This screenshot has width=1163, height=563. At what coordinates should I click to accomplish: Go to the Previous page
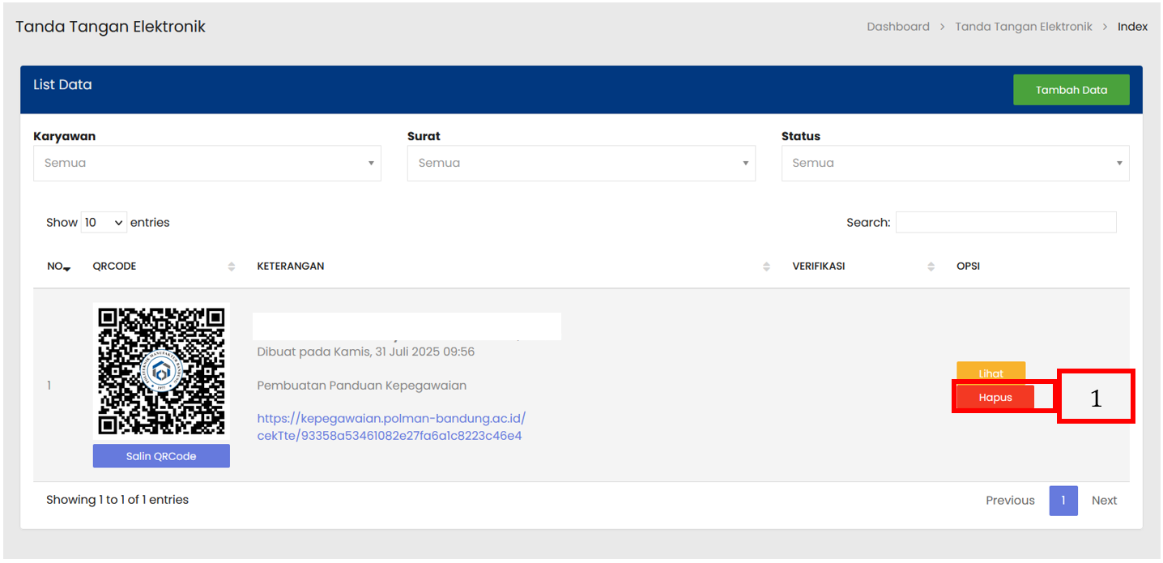1010,501
